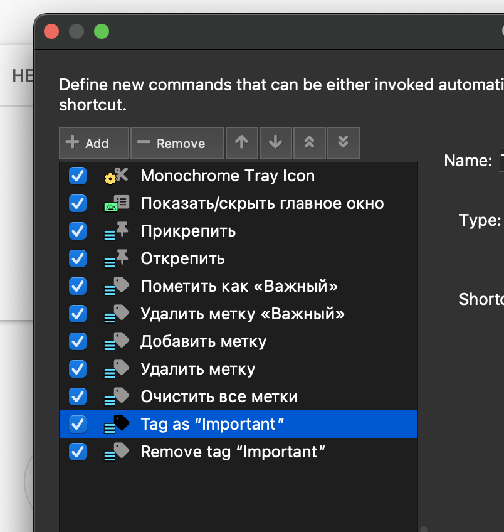Click the unpin icon next to Открепить
The width and height of the screenshot is (504, 532).
pos(115,258)
